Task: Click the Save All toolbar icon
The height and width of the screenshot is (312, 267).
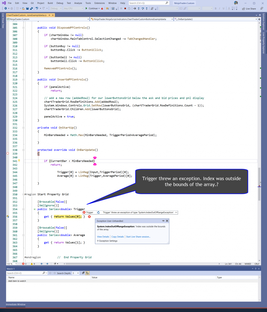Action: [x=31, y=8]
